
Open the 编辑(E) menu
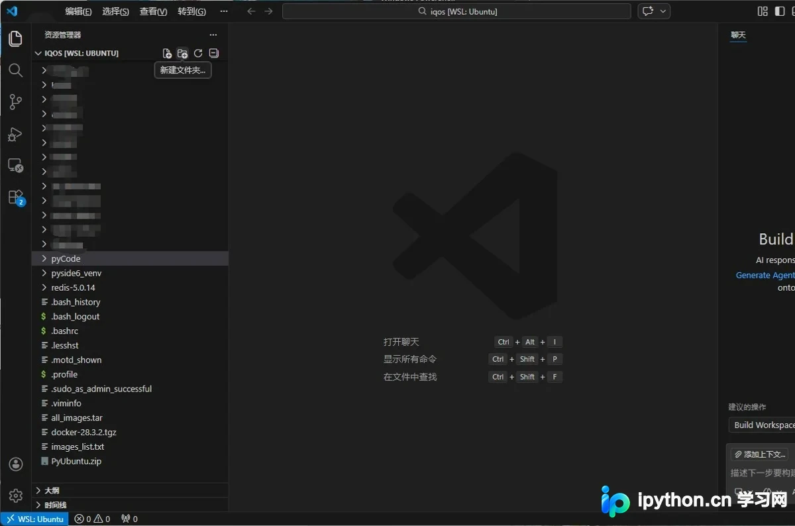click(x=78, y=11)
